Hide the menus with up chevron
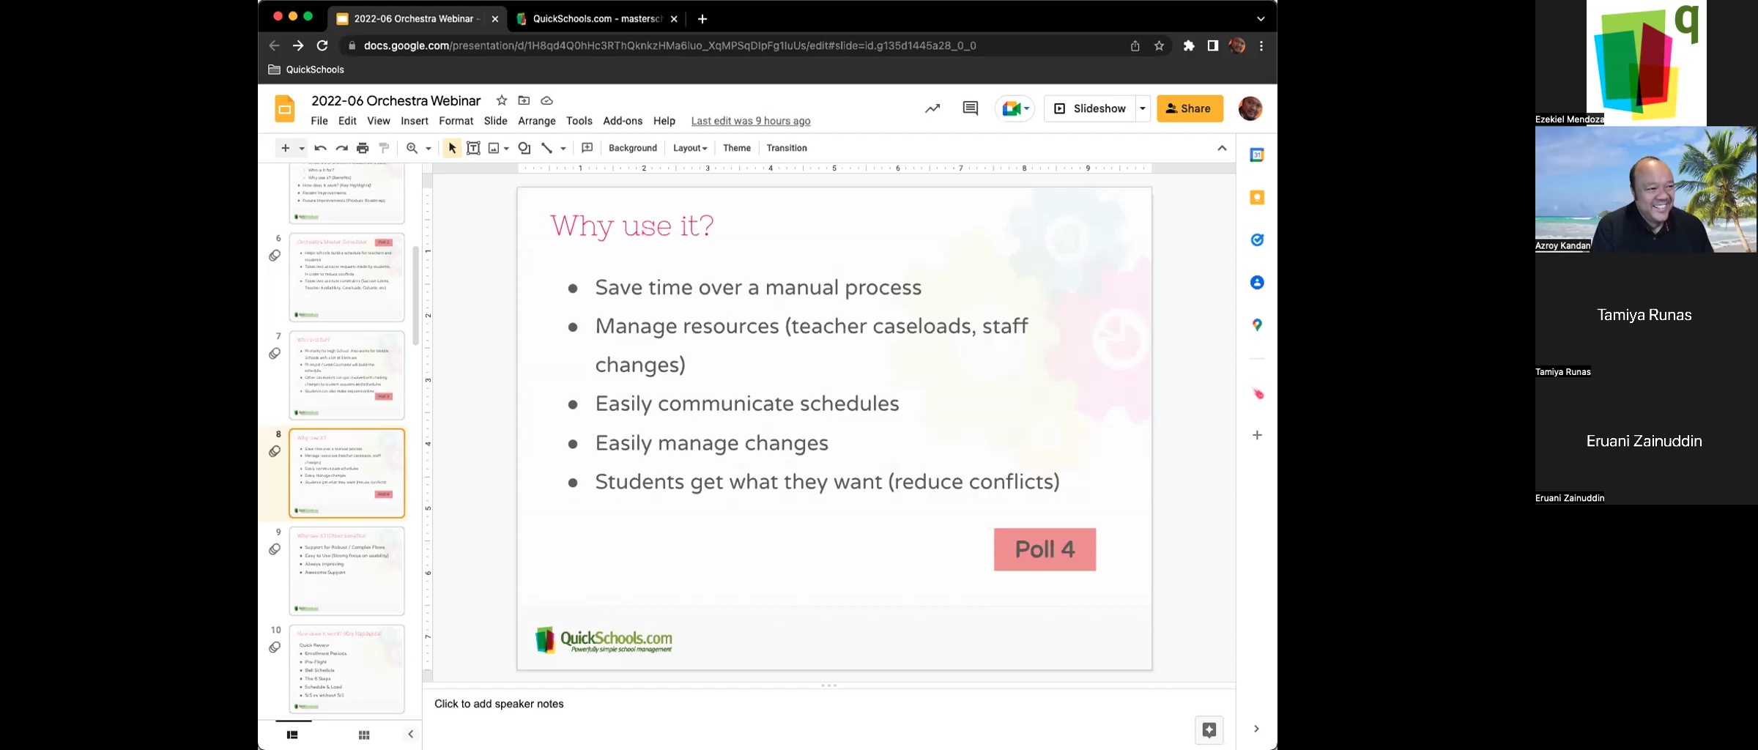This screenshot has height=750, width=1758. click(1222, 148)
